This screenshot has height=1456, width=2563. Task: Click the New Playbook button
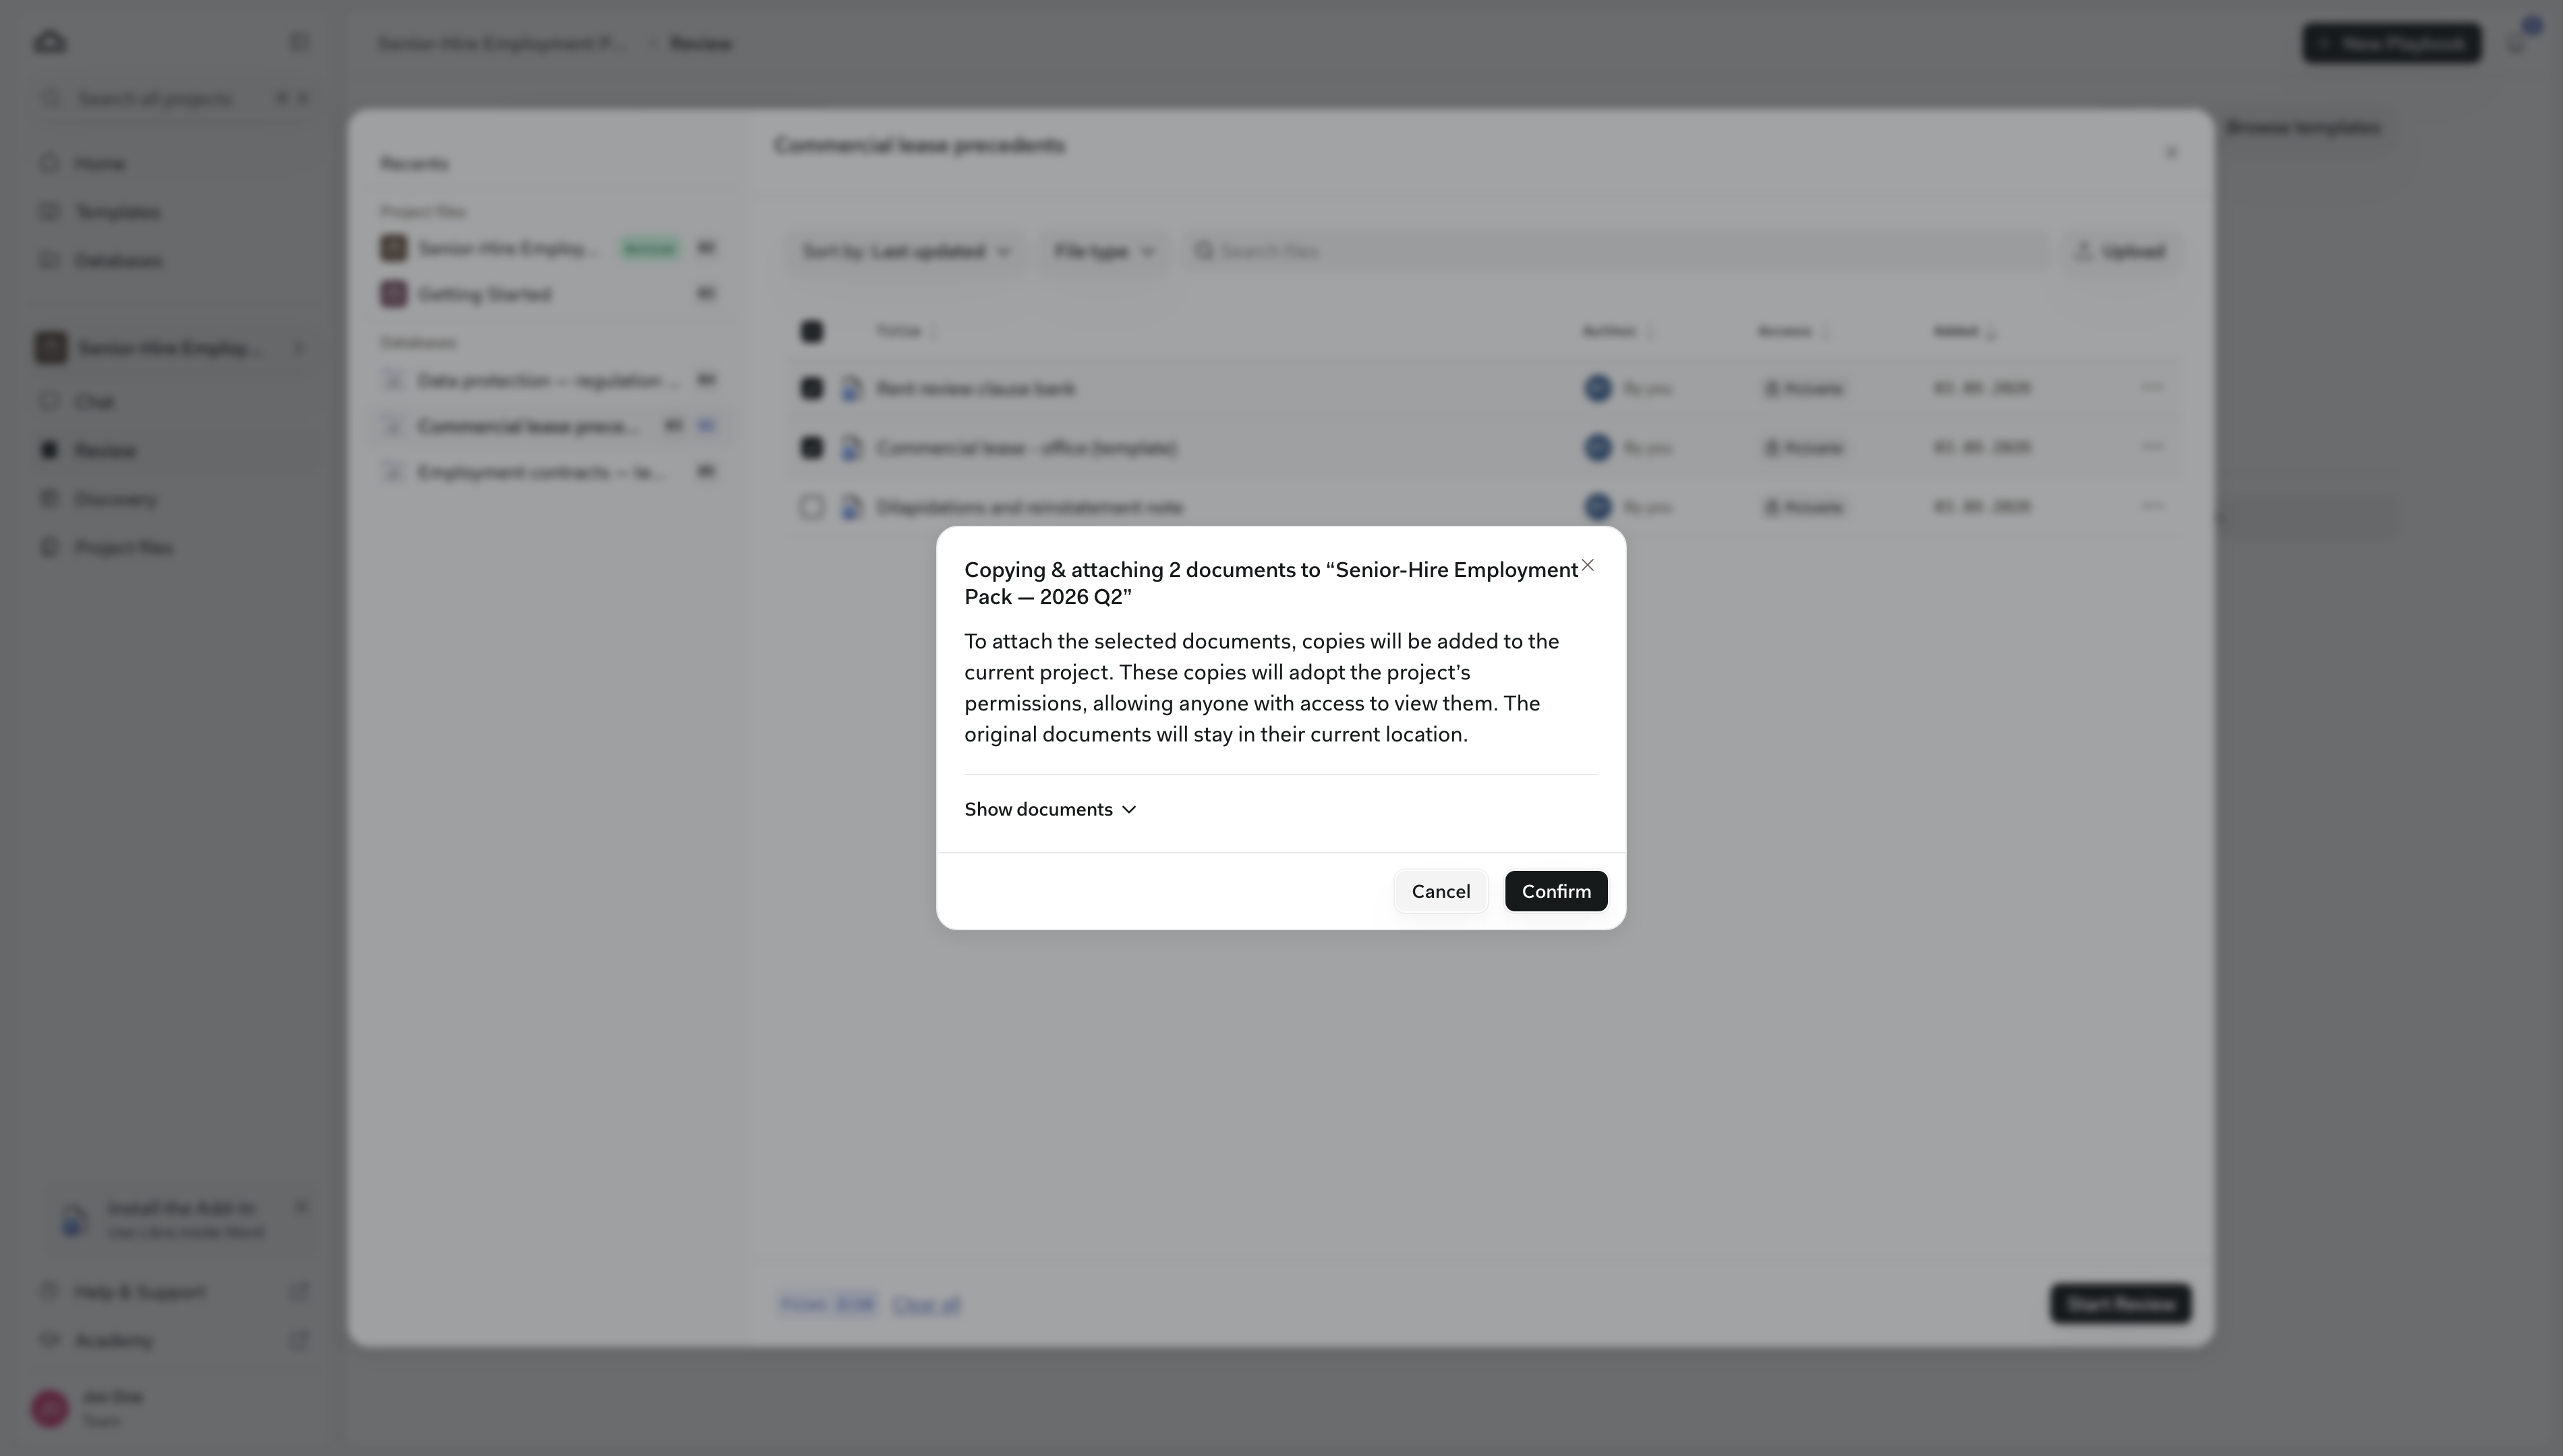pyautogui.click(x=2392, y=43)
